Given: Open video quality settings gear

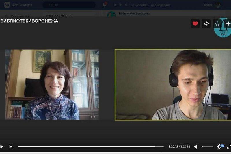Looking at the screenshot, I should 219,146.
